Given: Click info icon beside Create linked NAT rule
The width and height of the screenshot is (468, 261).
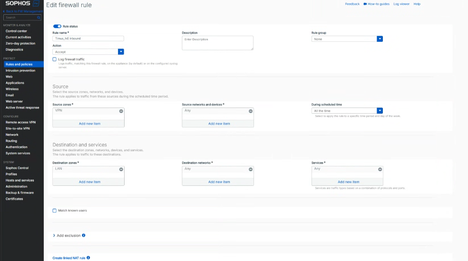Looking at the screenshot, I should point(88,258).
